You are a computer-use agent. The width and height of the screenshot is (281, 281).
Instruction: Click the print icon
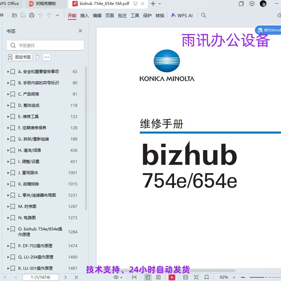(32, 16)
